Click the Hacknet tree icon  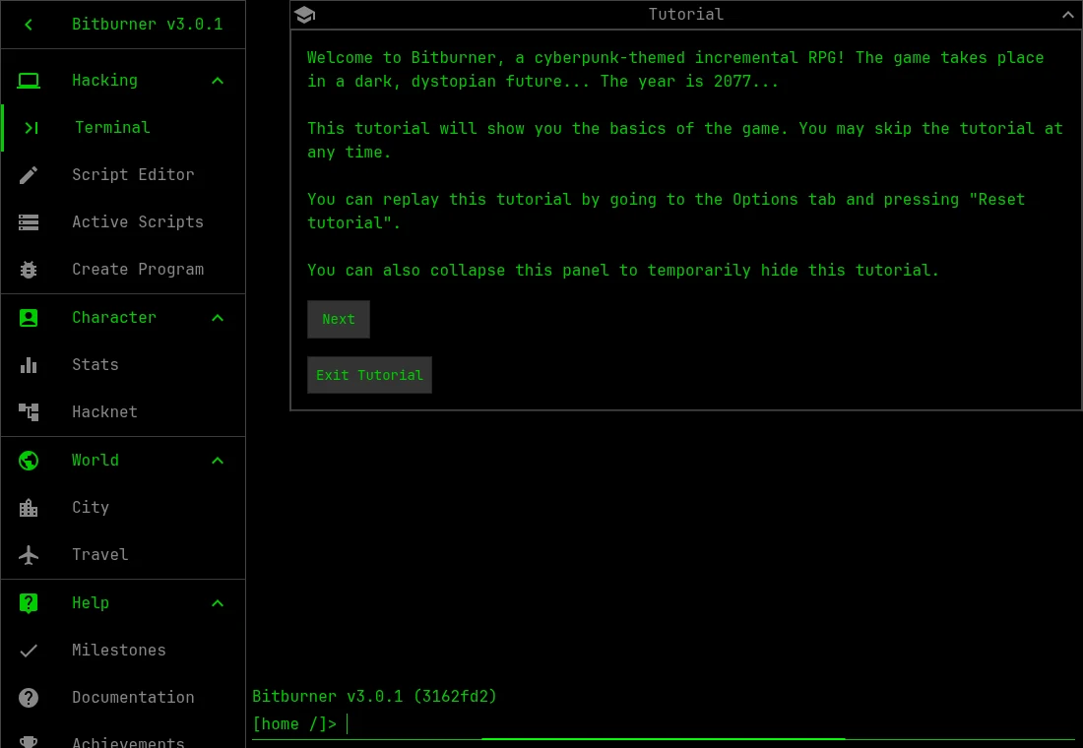pos(29,412)
